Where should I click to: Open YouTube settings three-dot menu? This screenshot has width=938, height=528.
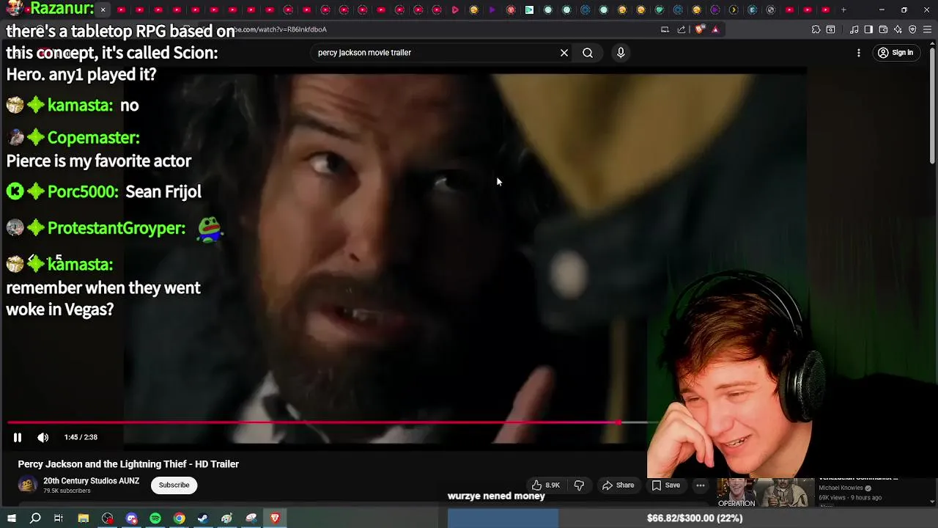(x=859, y=53)
